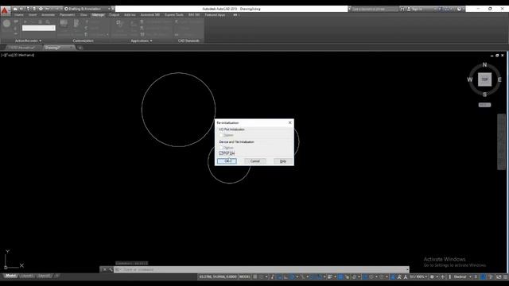Image resolution: width=509 pixels, height=286 pixels.
Task: Switch to the Home ribbon tab
Action: [x=19, y=15]
